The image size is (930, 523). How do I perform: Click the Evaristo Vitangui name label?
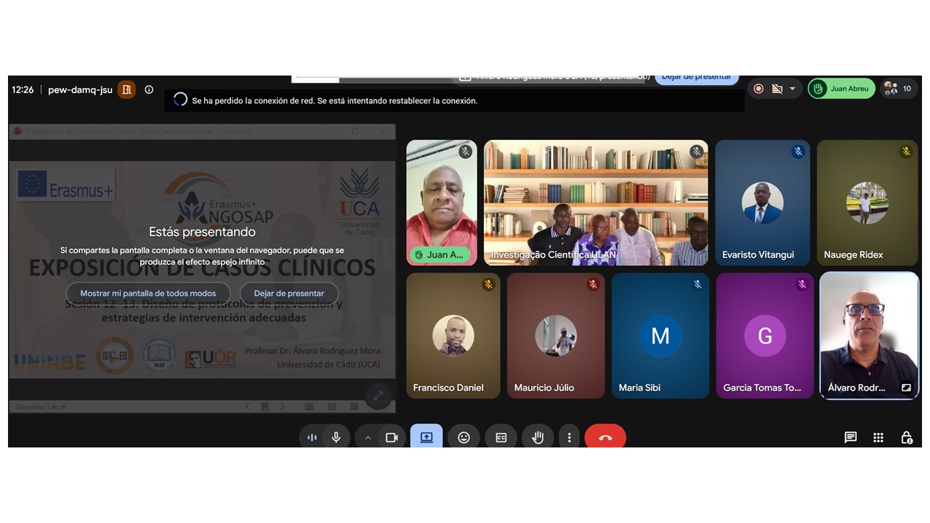point(758,255)
